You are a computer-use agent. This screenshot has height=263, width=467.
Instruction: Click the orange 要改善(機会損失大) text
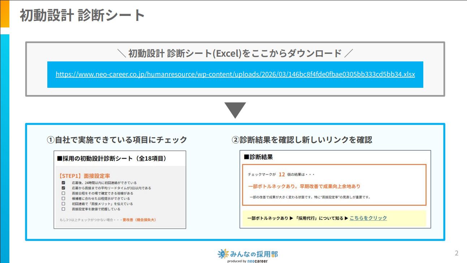[139, 220]
